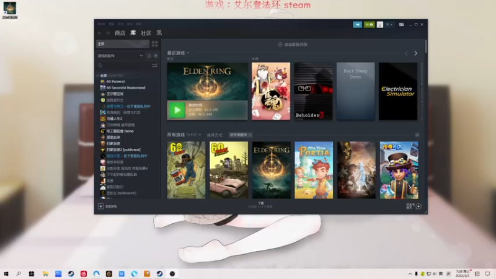Open the 社区 community tab
The image size is (496, 279).
(146, 33)
